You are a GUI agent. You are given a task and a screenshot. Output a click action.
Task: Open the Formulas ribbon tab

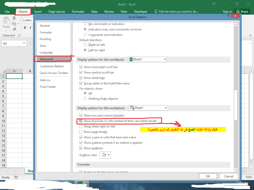tap(78, 12)
